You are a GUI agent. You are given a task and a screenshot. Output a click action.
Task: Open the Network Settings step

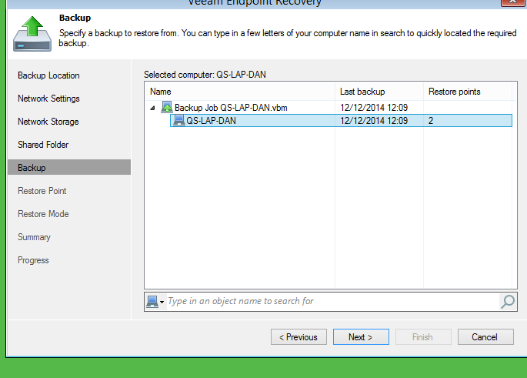(48, 99)
